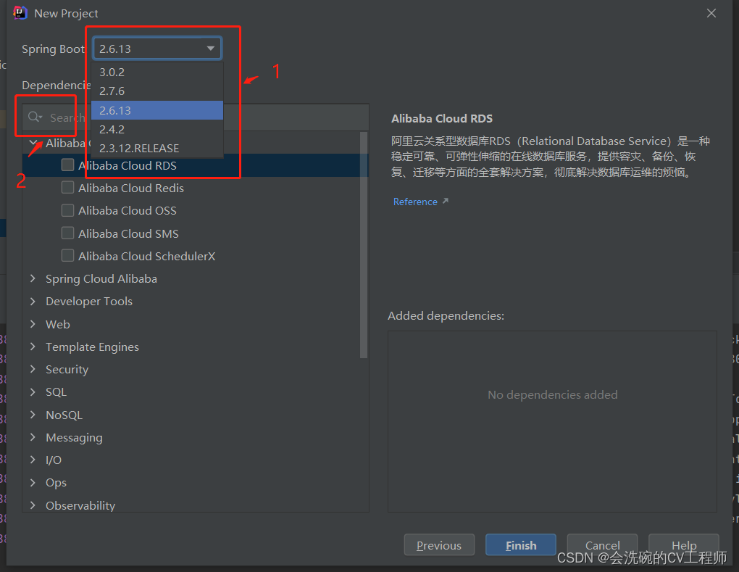Pick version 2.4.2 from the list
Image resolution: width=739 pixels, height=572 pixels.
(x=157, y=129)
